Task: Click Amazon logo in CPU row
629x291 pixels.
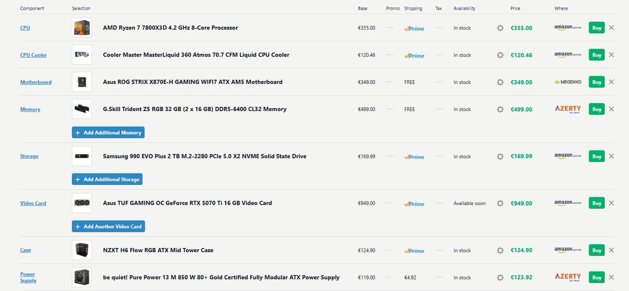Action: [x=568, y=28]
